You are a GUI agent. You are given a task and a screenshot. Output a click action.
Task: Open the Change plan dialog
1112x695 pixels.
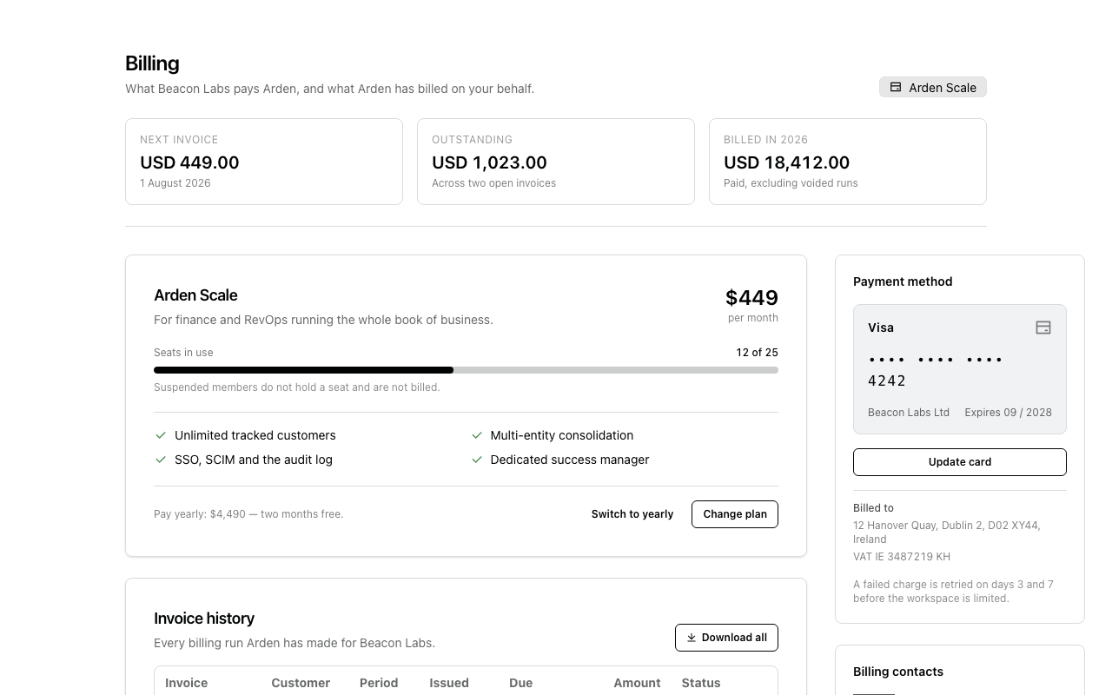pyautogui.click(x=735, y=514)
